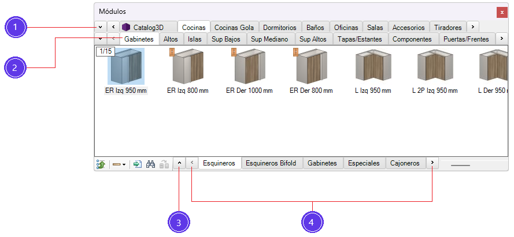Image resolution: width=514 pixels, height=237 pixels.
Task: Open the Especiales tab
Action: pyautogui.click(x=364, y=163)
